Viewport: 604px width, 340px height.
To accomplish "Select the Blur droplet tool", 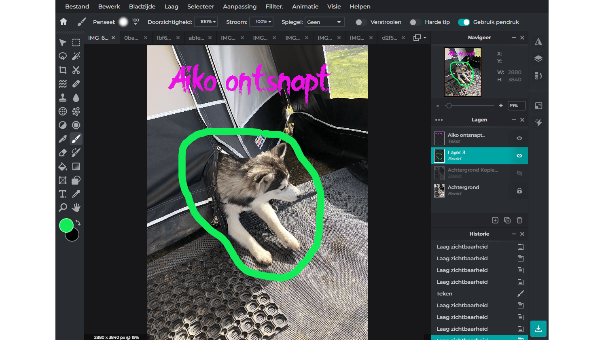I will click(x=76, y=98).
